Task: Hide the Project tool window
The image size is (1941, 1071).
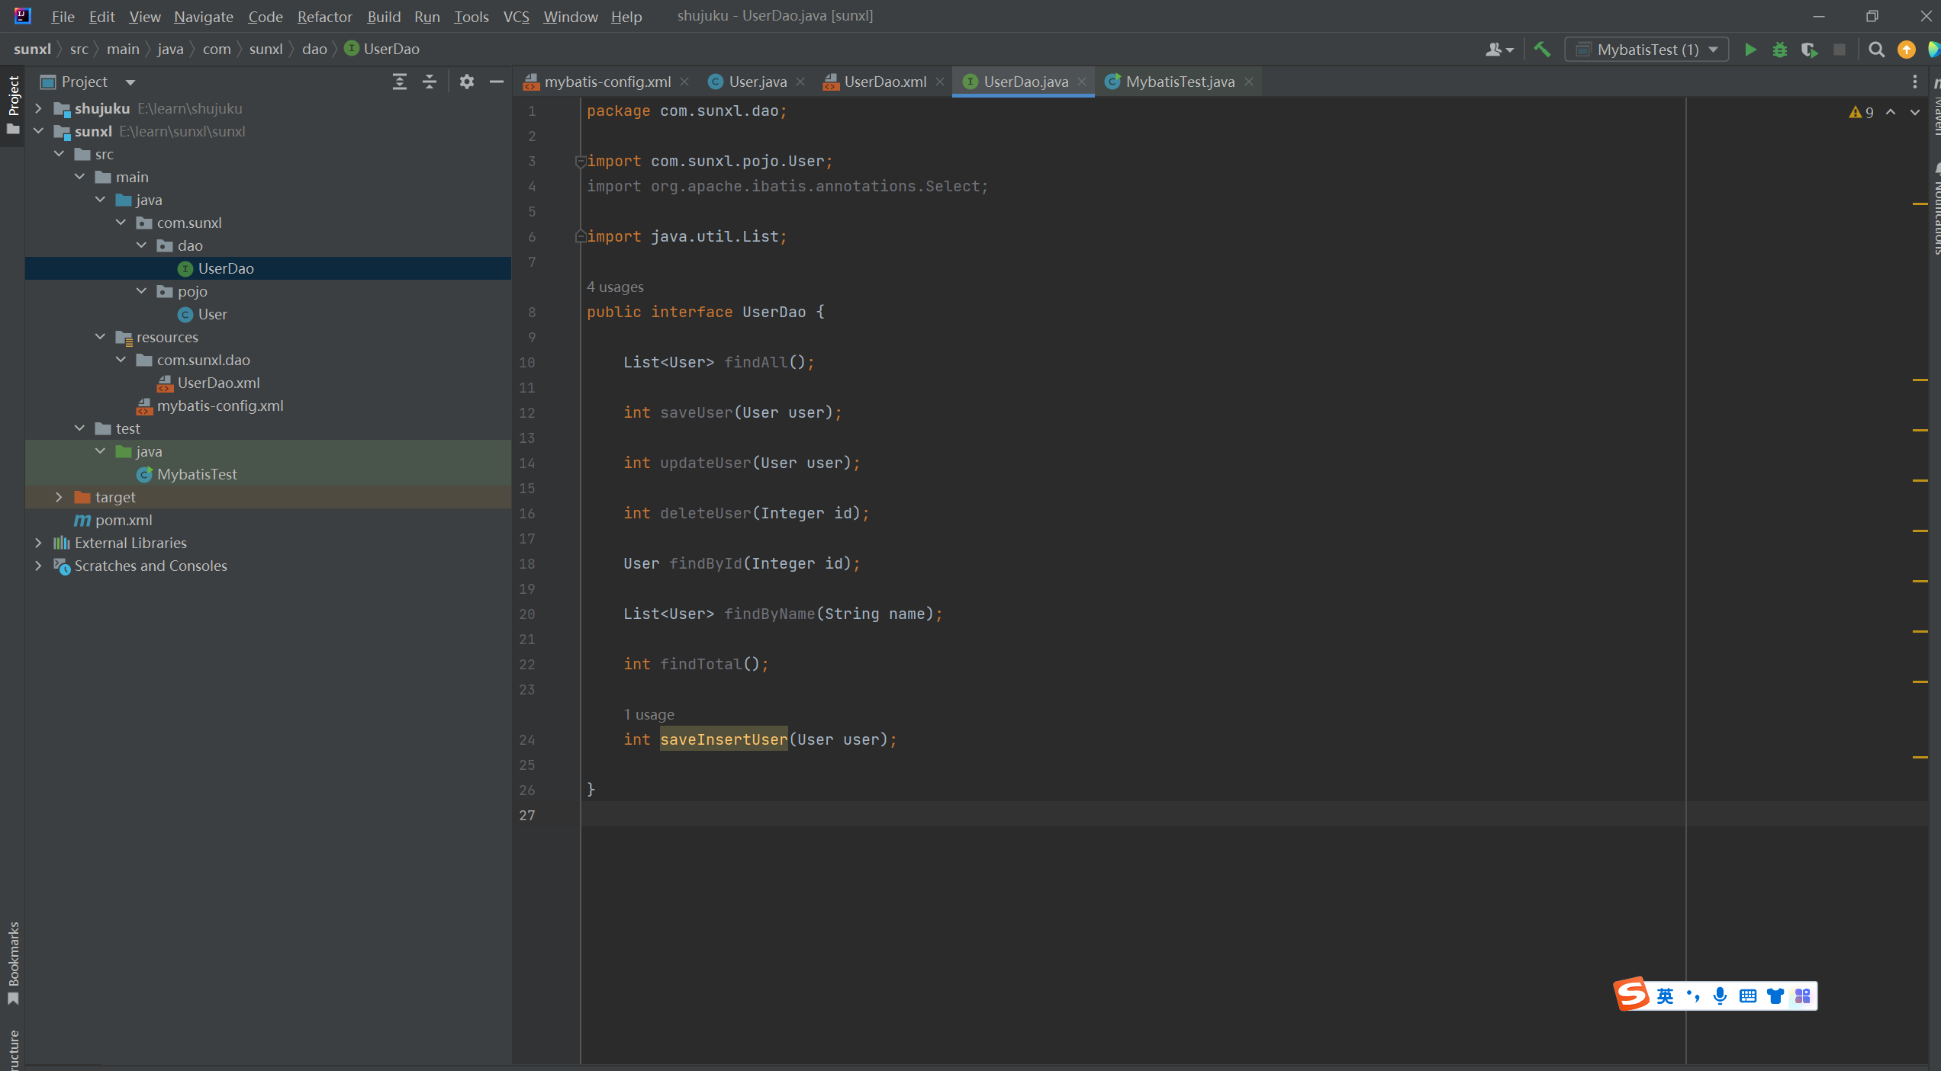Action: (496, 82)
